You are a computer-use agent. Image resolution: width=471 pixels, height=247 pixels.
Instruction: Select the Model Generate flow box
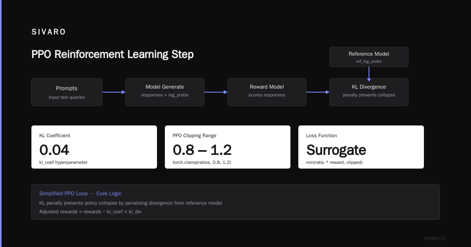[165, 92]
